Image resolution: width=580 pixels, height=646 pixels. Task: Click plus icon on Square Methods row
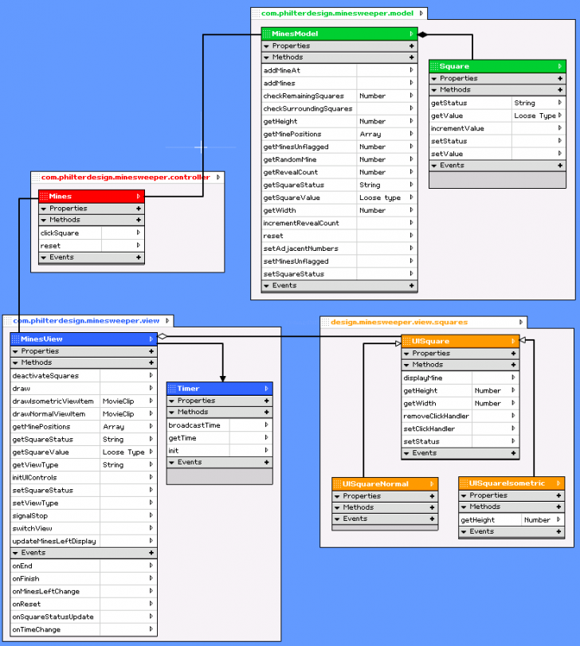(x=560, y=90)
